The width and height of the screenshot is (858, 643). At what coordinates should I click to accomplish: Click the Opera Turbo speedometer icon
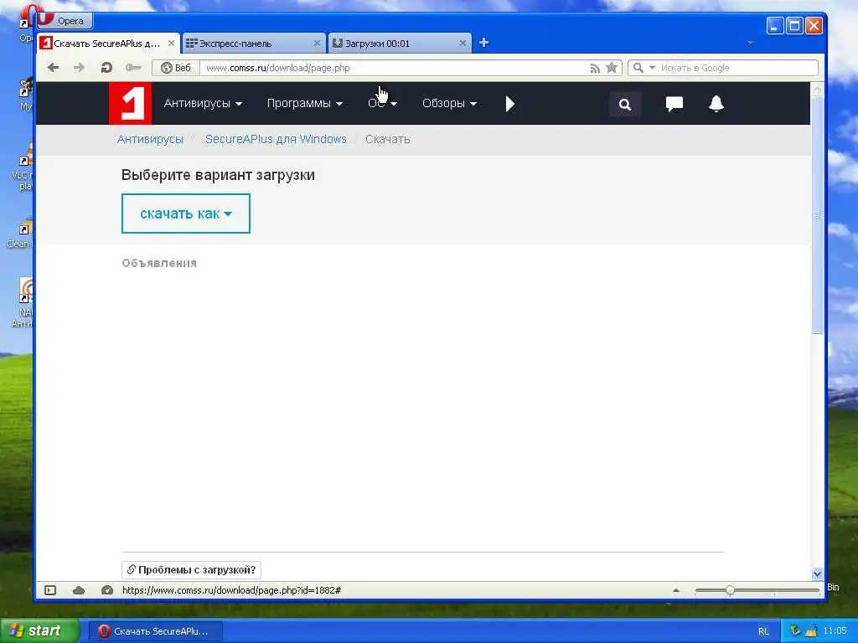[107, 590]
